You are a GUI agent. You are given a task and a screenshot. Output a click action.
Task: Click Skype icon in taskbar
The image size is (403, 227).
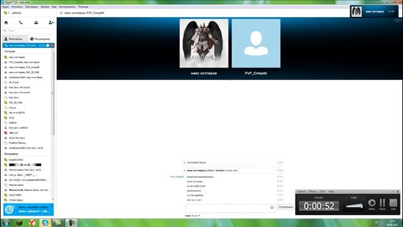pyautogui.click(x=45, y=223)
